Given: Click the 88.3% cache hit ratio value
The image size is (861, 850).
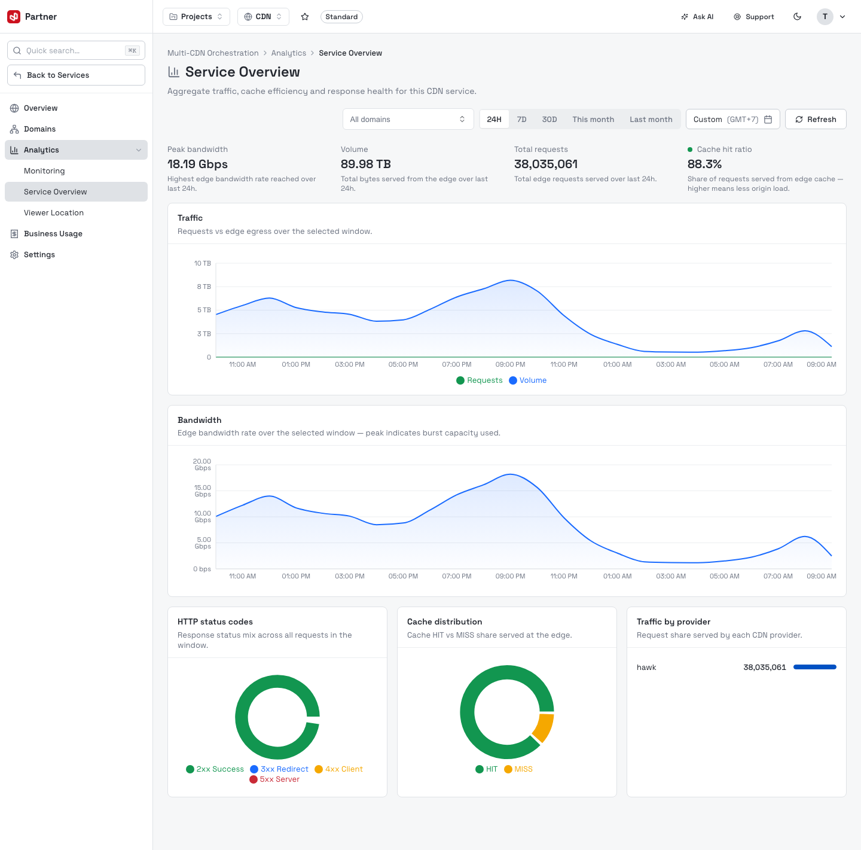Looking at the screenshot, I should click(x=704, y=164).
